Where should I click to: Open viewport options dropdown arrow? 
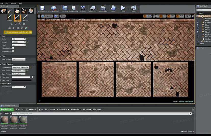tap(39, 16)
